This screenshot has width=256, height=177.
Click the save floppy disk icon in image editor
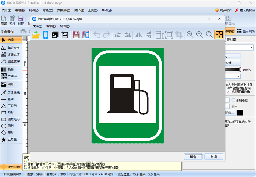point(76,35)
